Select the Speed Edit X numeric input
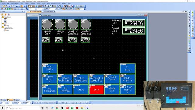This screenshot has width=195, height=110. tap(134, 31)
